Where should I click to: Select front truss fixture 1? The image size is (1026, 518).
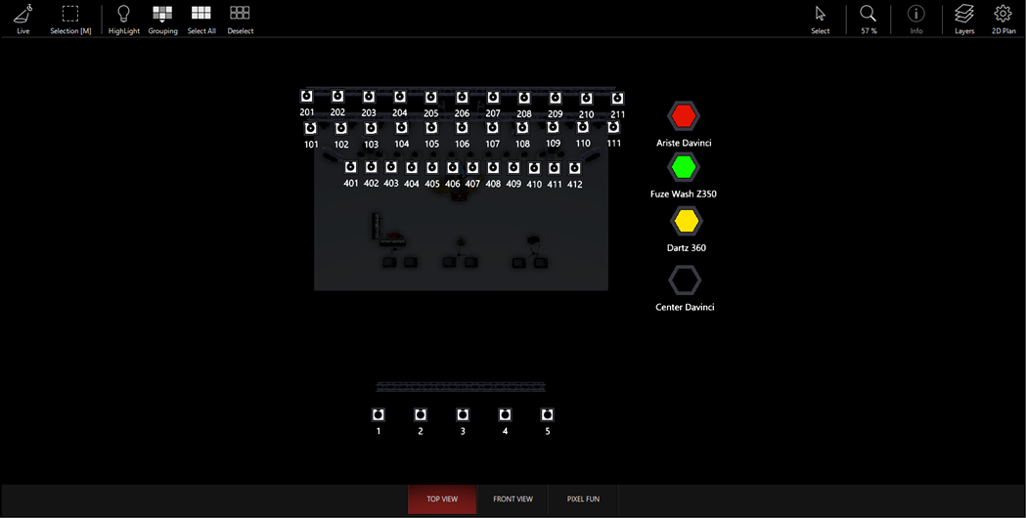point(379,414)
